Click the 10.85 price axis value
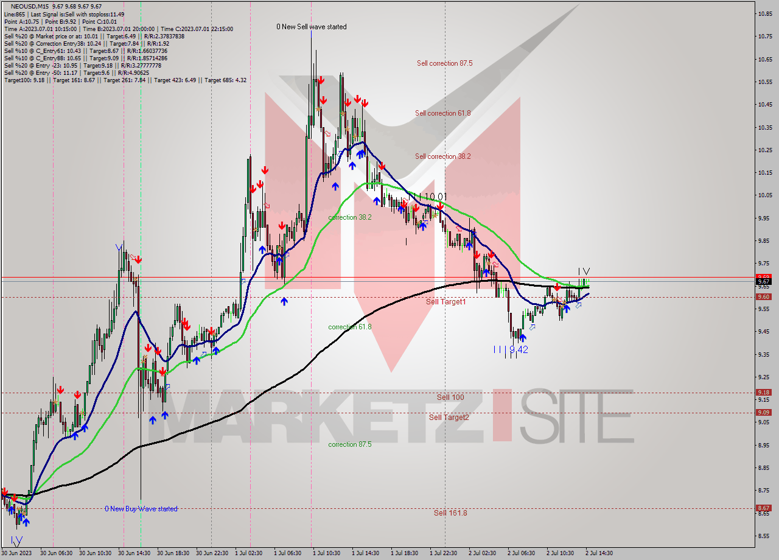Image resolution: width=779 pixels, height=560 pixels. [765, 13]
